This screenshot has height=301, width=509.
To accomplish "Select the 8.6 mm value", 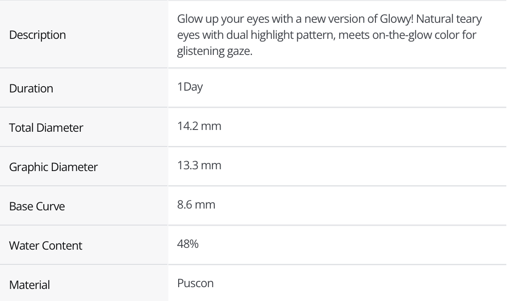I will pos(196,205).
